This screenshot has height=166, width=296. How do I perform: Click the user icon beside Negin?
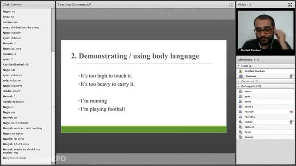[240, 132]
